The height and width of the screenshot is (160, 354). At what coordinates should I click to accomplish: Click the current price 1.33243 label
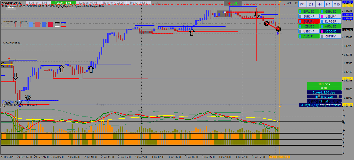[348, 30]
